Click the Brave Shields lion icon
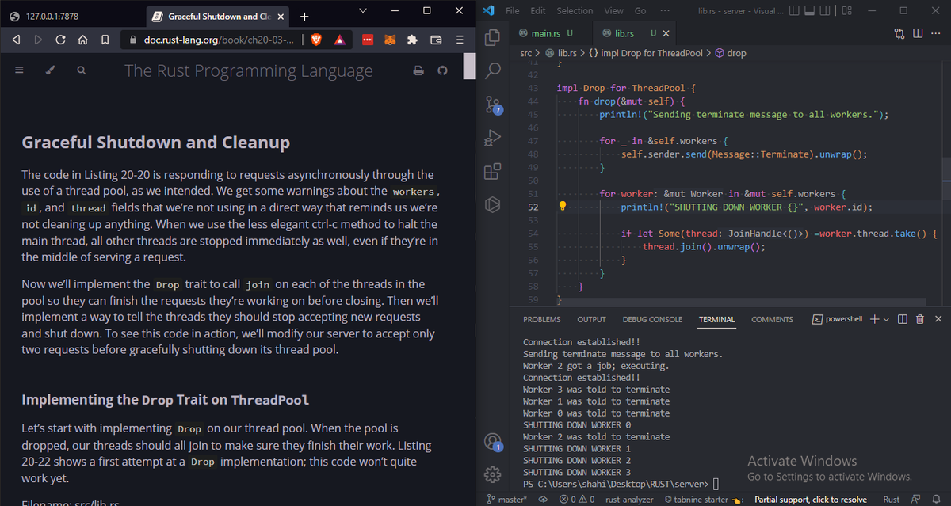 (x=317, y=40)
